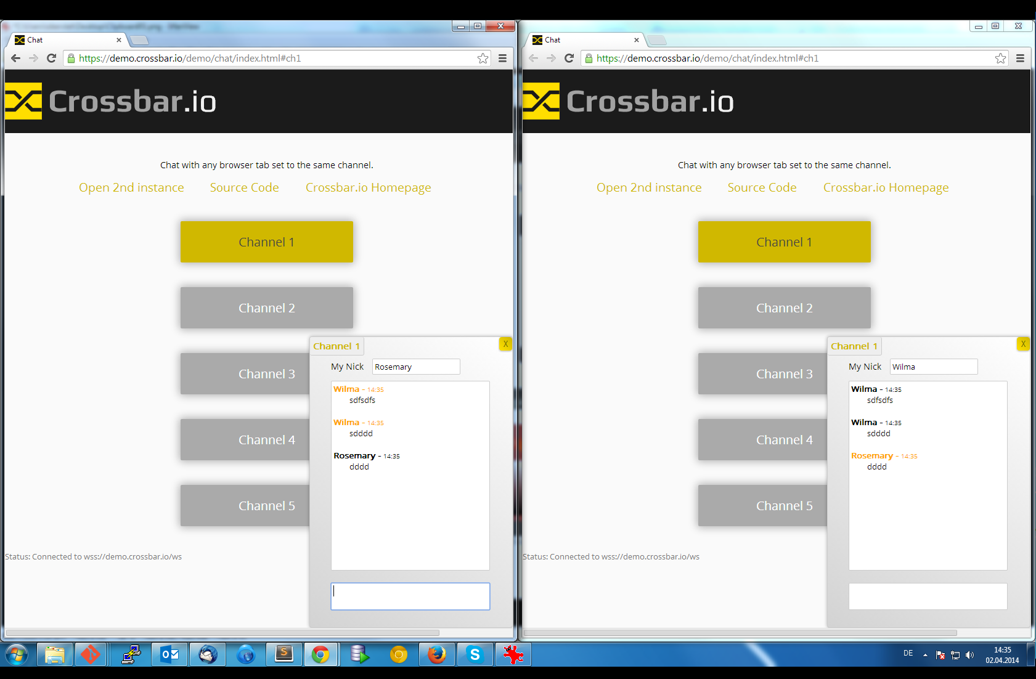
Task: Edit the Rosemary nickname field
Action: click(416, 367)
